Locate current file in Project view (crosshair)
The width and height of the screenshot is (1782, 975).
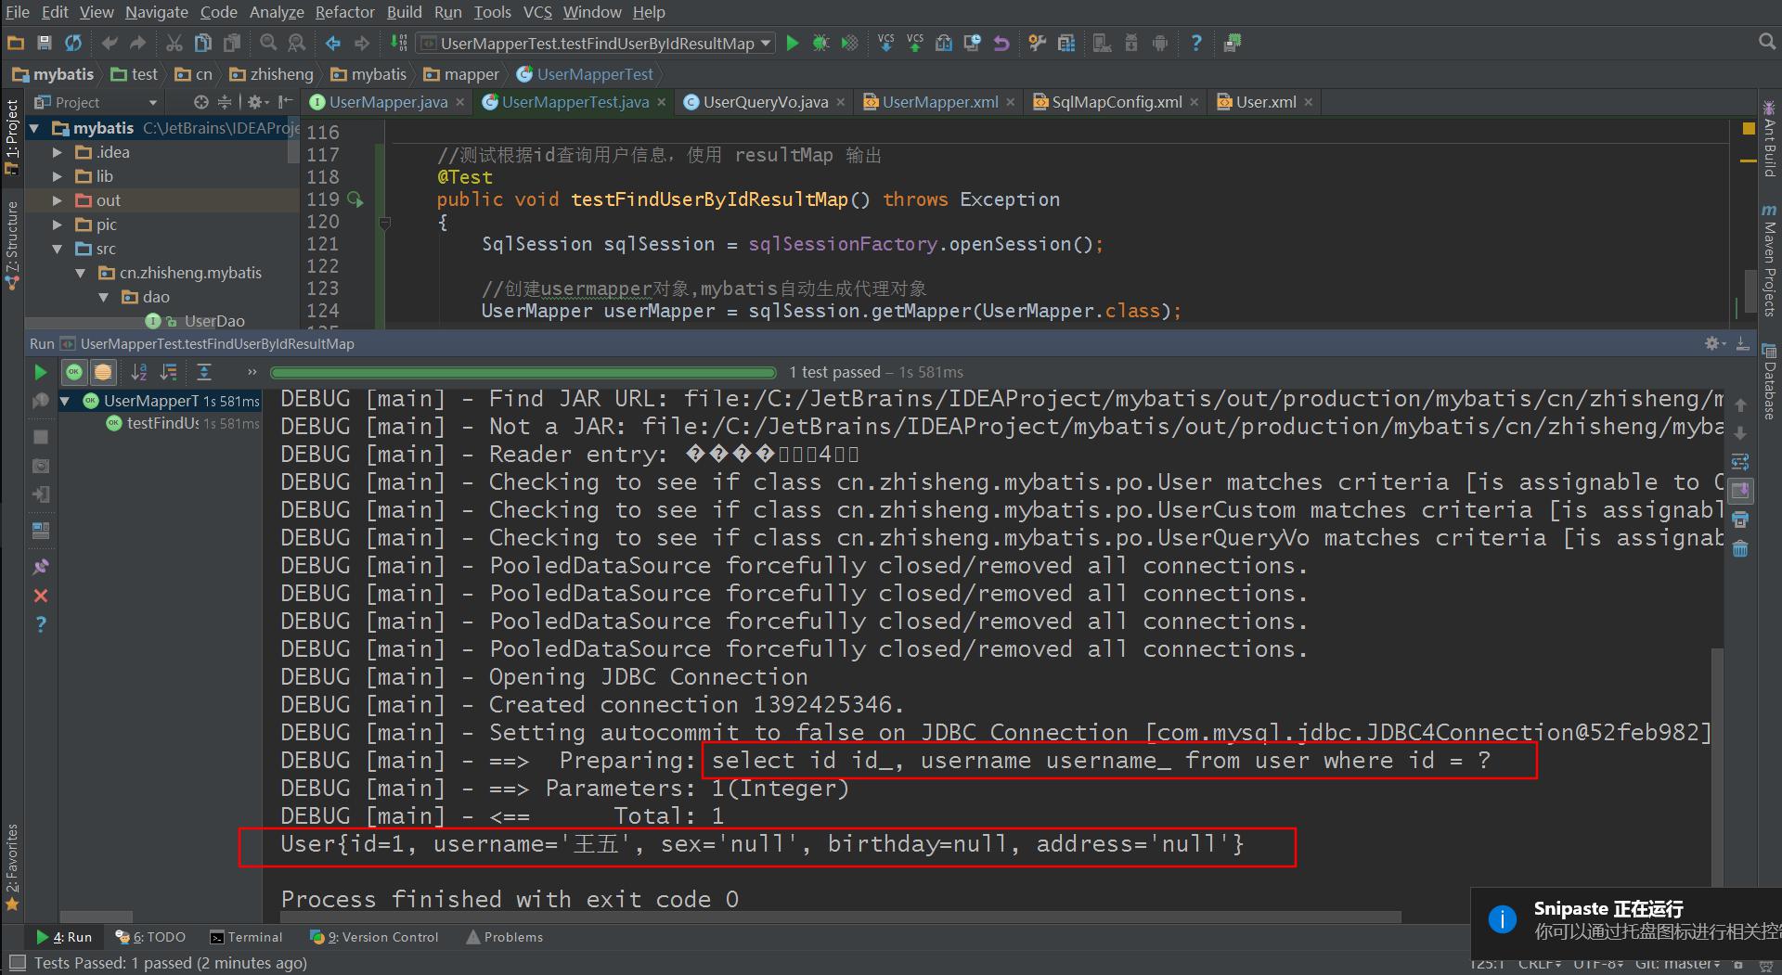(200, 102)
